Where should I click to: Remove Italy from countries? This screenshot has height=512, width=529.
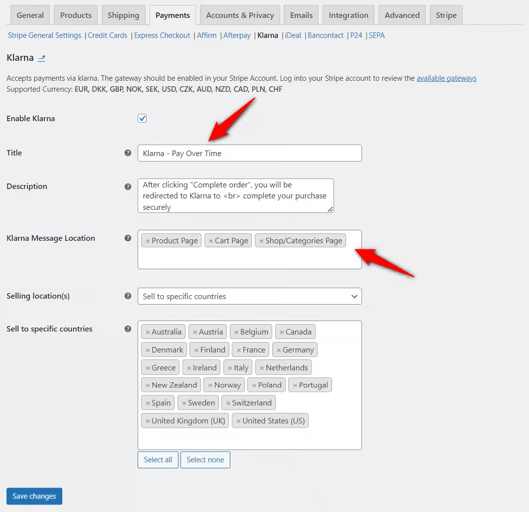tap(230, 368)
